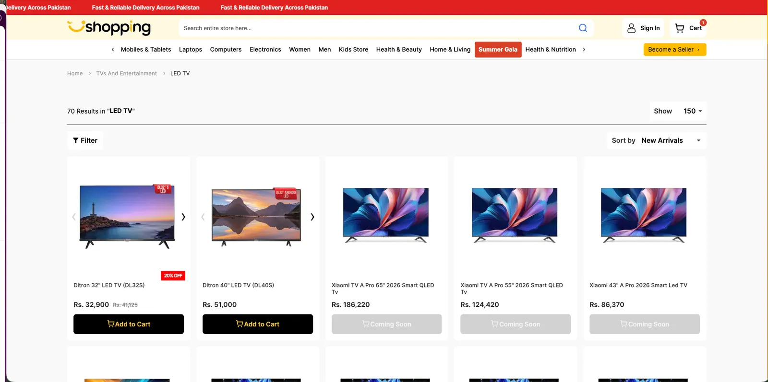Open Xiaomi 65" QLED TV product image
Screen dimensions: 768x382
coord(386,215)
